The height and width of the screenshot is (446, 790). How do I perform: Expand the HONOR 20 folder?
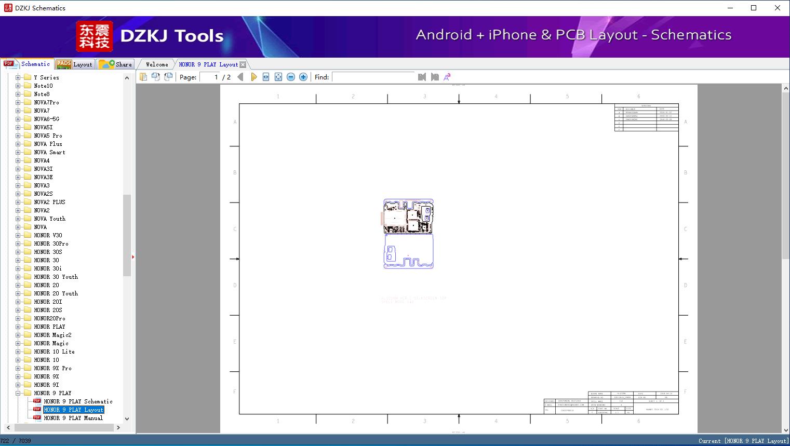point(18,285)
